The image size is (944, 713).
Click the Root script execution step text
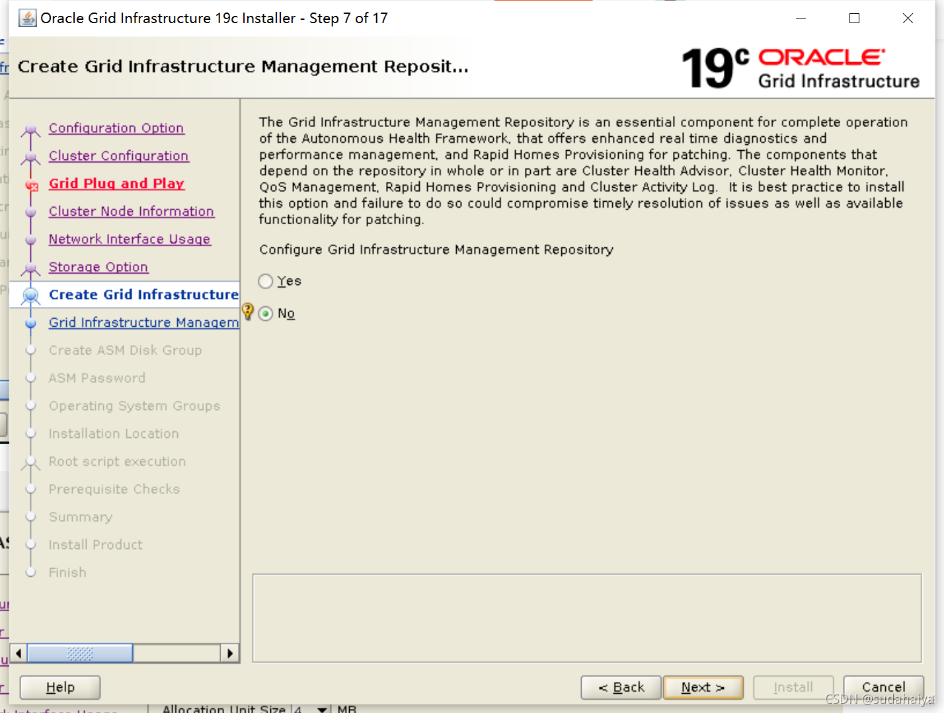pyautogui.click(x=117, y=461)
